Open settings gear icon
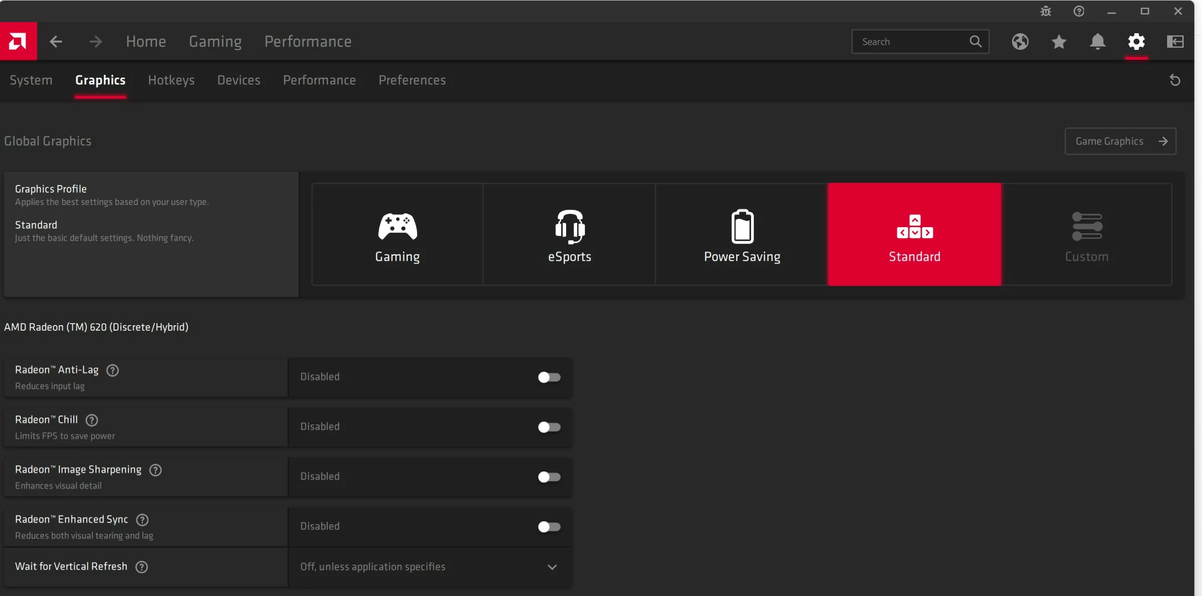This screenshot has width=1202, height=596. (x=1137, y=42)
